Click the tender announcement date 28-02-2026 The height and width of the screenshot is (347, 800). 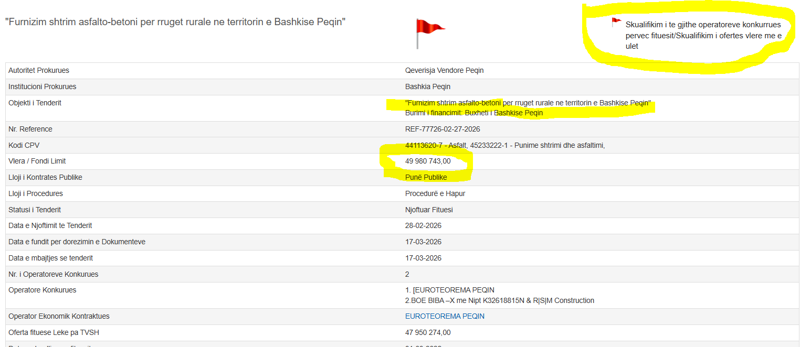[423, 225]
